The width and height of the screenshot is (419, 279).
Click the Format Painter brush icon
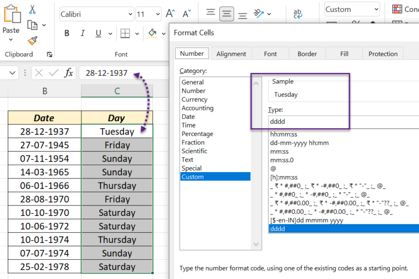pyautogui.click(x=33, y=40)
